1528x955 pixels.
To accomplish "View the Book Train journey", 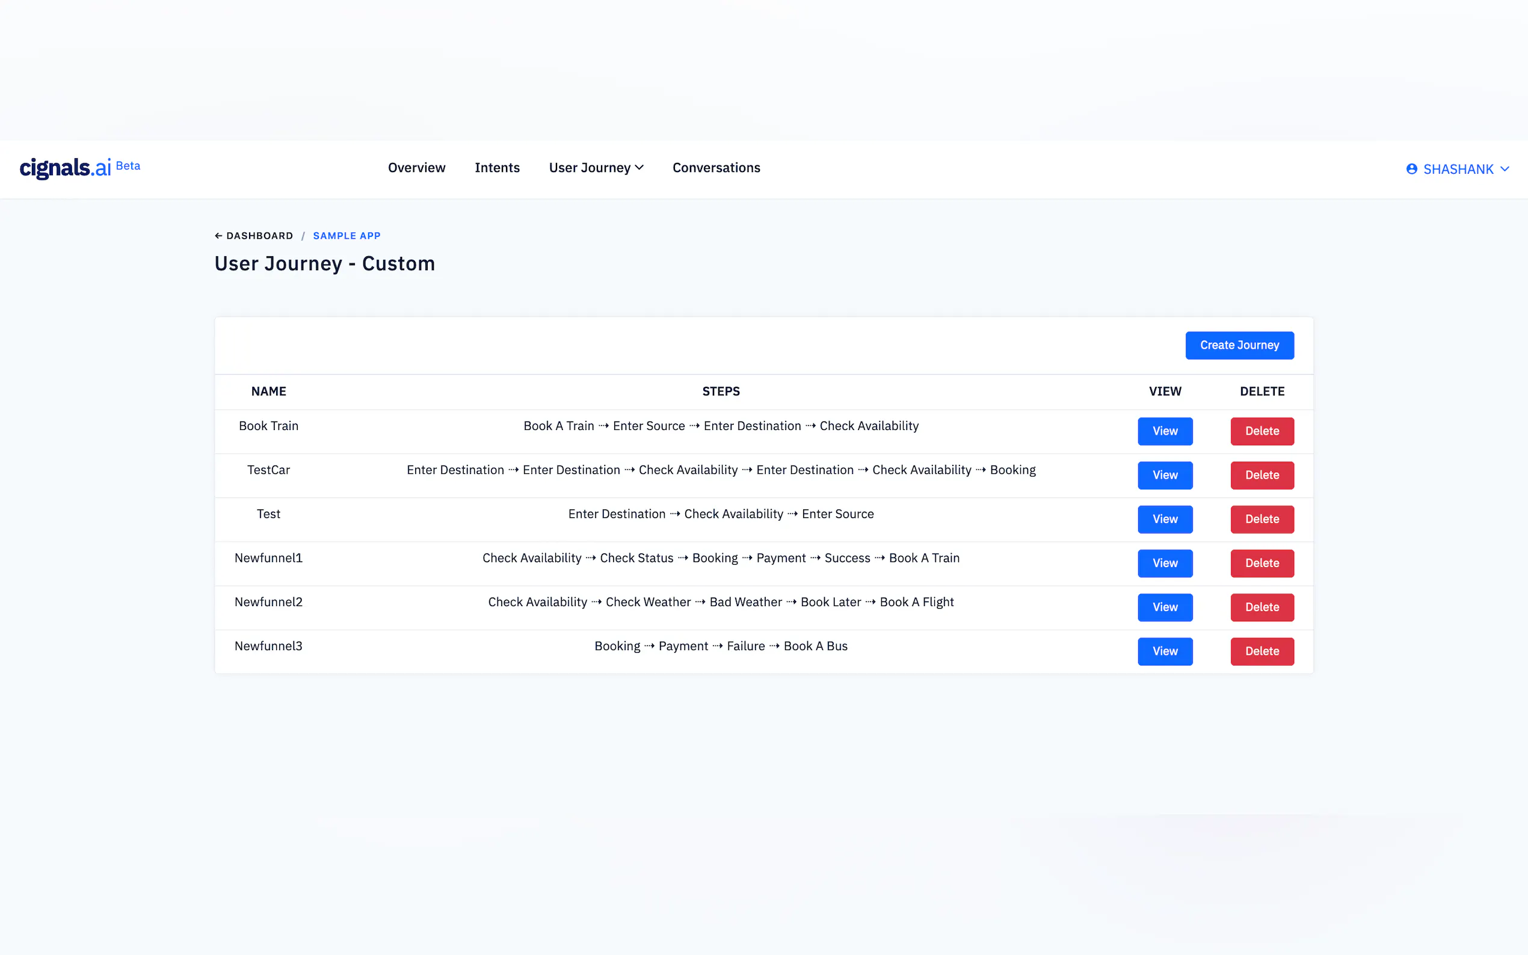I will click(1164, 431).
